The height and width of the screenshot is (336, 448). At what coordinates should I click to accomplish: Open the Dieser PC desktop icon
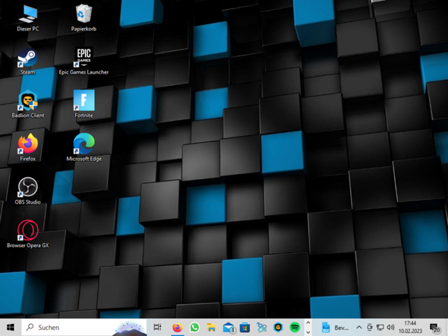[x=27, y=18]
